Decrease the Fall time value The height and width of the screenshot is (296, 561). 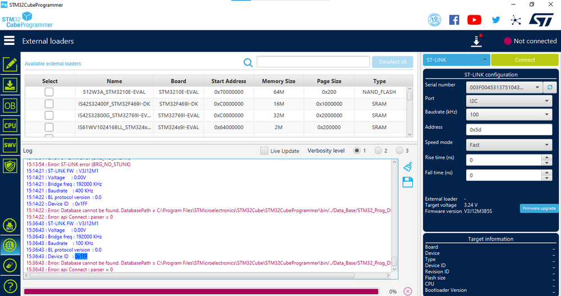point(547,178)
